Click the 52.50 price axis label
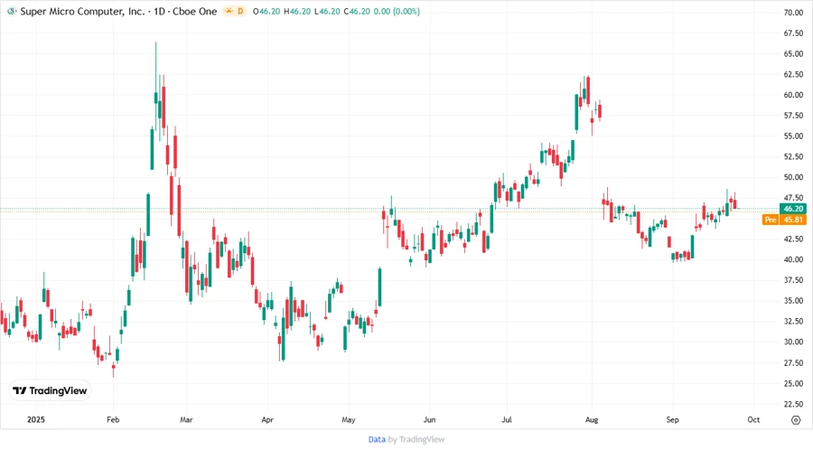This screenshot has width=813, height=450. [793, 156]
